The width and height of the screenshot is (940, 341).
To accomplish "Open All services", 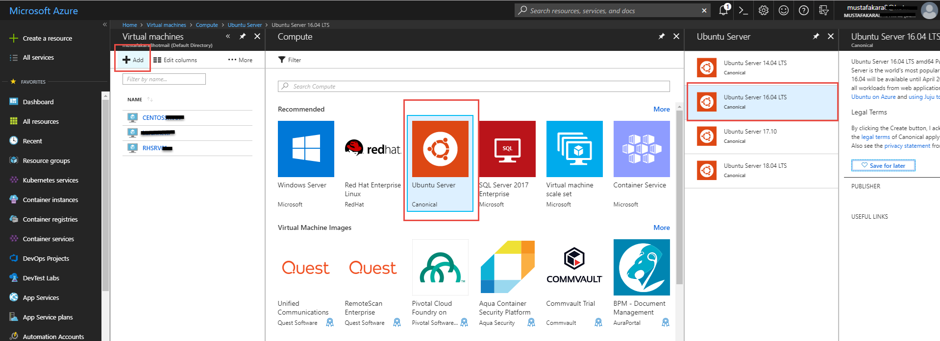I will pyautogui.click(x=38, y=57).
